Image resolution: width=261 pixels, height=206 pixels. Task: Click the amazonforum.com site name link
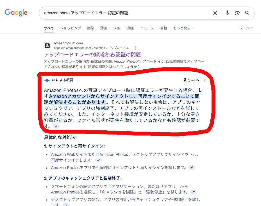(x=68, y=43)
